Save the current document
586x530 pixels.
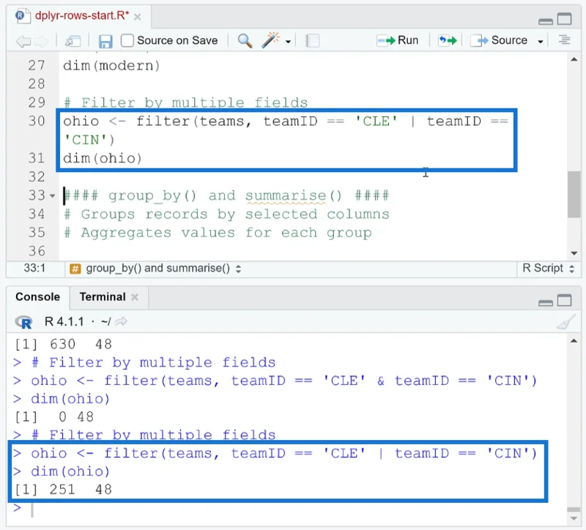[x=105, y=41]
